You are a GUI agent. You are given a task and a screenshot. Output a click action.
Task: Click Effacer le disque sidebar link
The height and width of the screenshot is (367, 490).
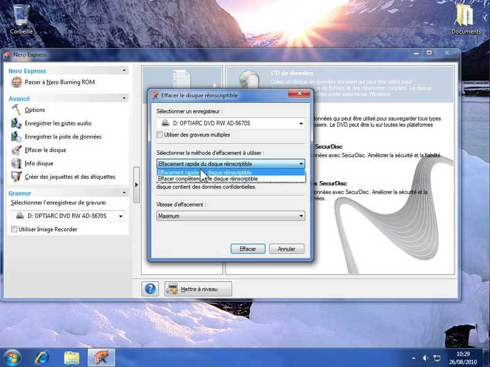(45, 150)
